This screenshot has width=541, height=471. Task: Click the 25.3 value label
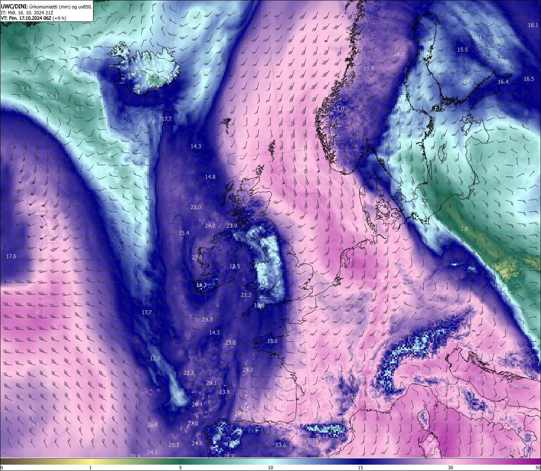tap(248, 370)
